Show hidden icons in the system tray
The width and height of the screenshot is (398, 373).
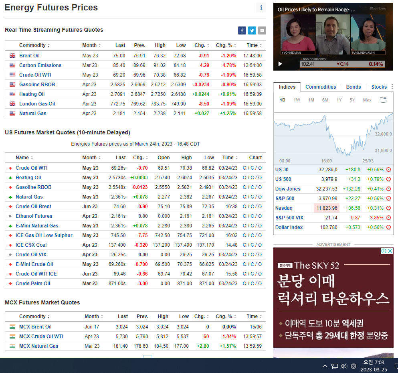(x=325, y=366)
